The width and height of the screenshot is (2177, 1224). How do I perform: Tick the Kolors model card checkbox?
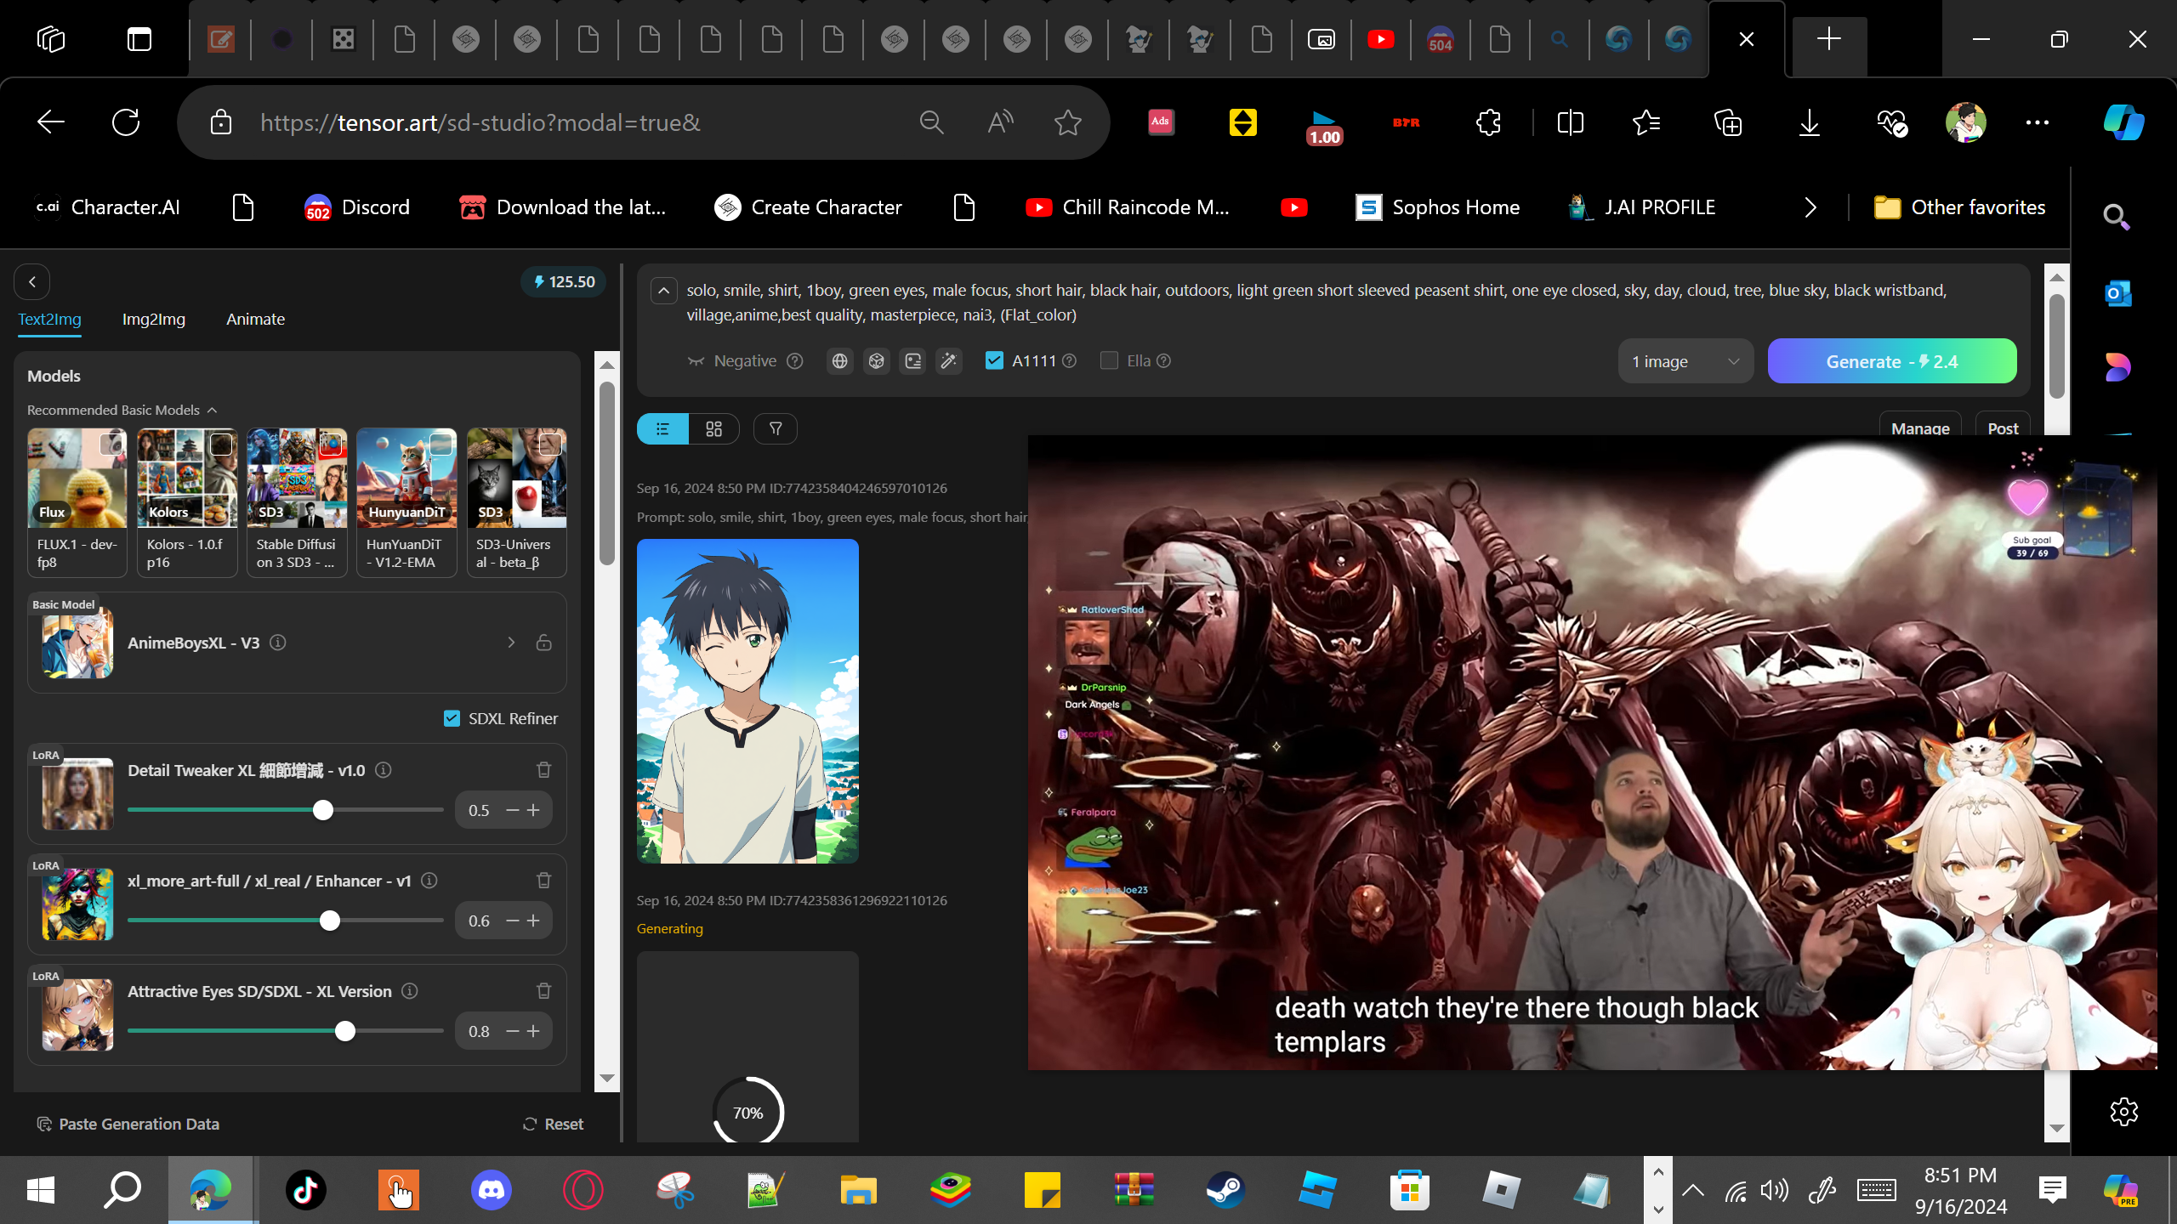pyautogui.click(x=221, y=444)
